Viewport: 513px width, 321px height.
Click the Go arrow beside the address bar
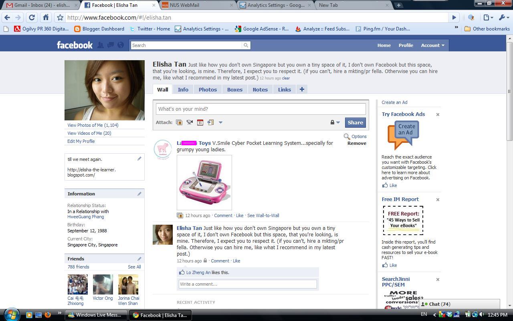tap(454, 18)
